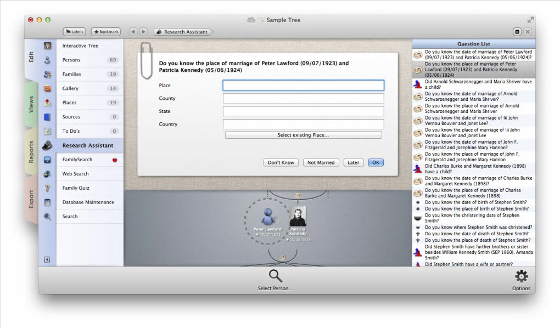Select question about Lawford marriage date
The image size is (560, 328).
tap(474, 55)
